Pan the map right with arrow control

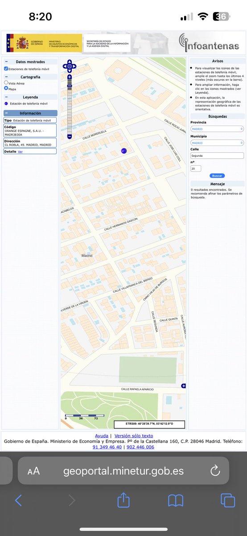pyautogui.click(x=74, y=67)
